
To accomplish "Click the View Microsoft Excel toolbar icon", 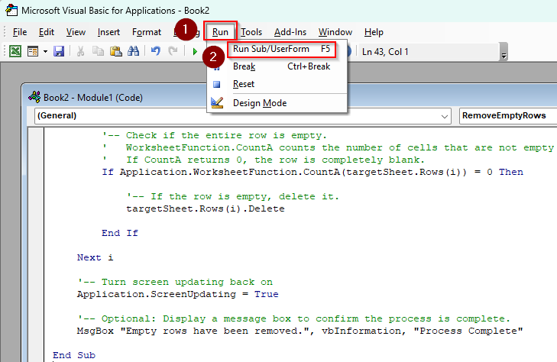I will (15, 51).
